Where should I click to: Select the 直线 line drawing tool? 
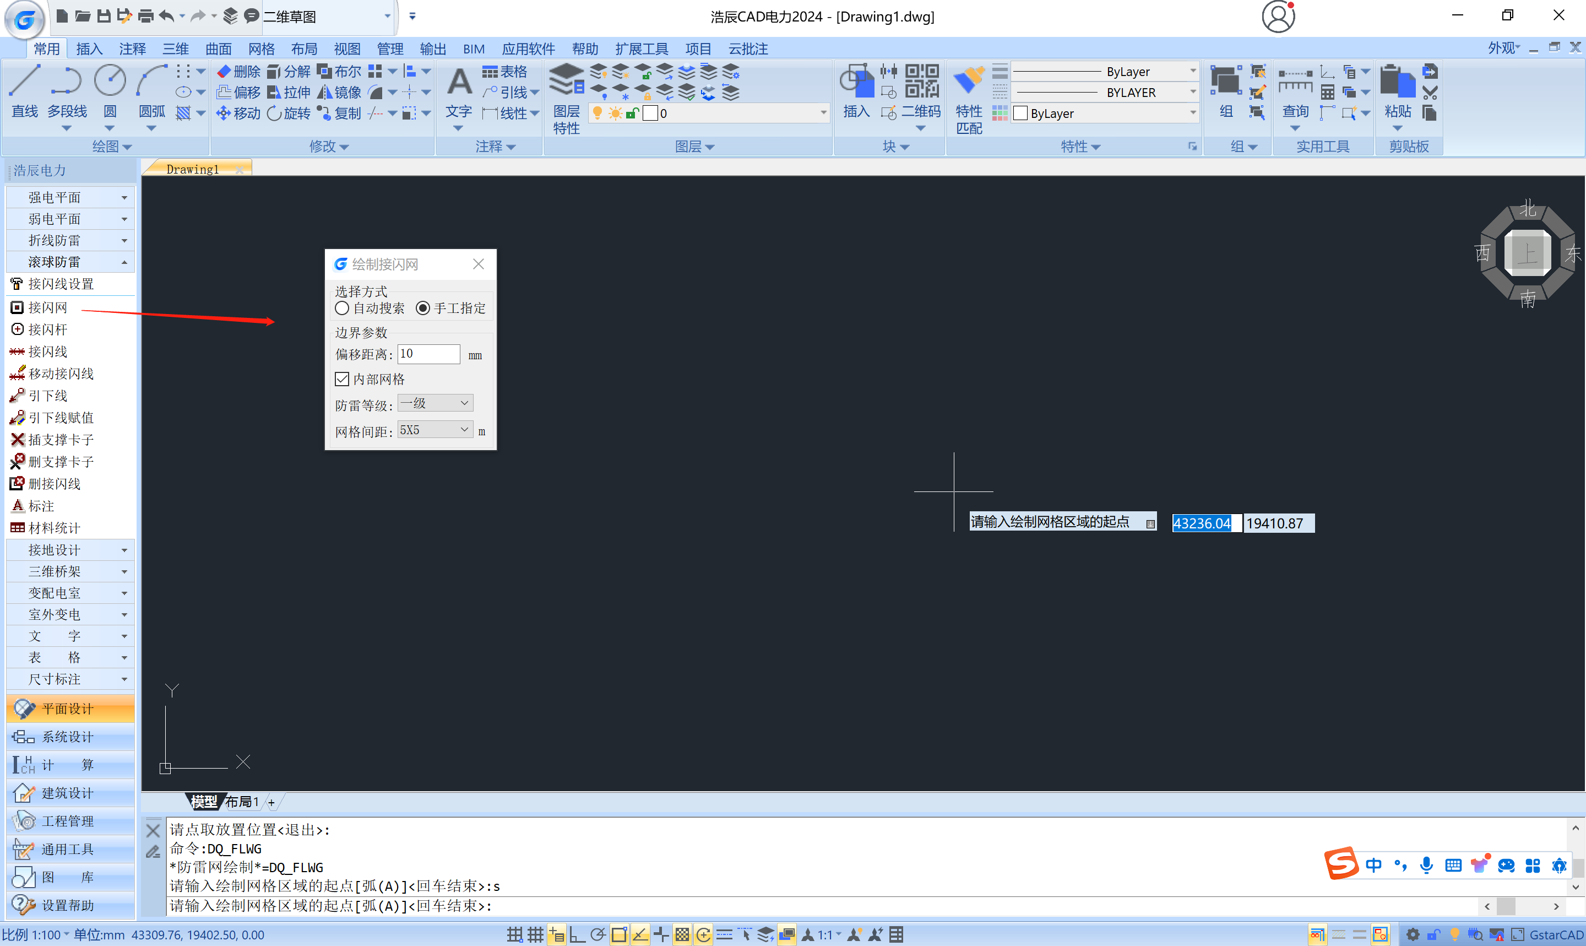click(x=25, y=82)
